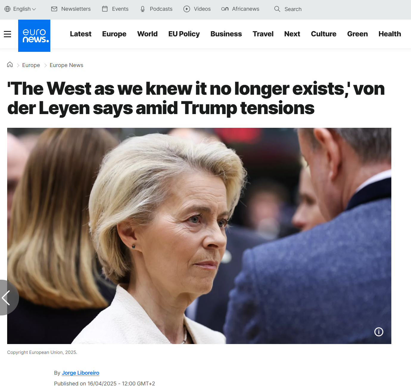Click the Euronews logo

click(34, 36)
